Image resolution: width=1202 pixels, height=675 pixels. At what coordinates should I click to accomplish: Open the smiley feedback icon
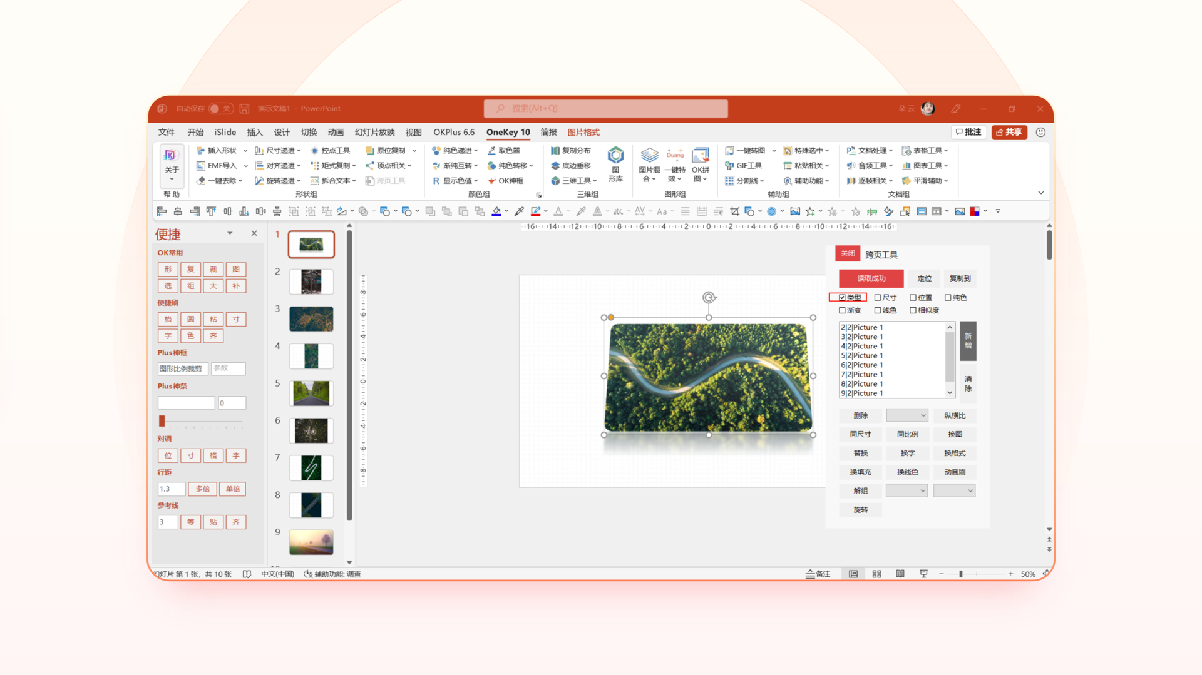point(1040,133)
